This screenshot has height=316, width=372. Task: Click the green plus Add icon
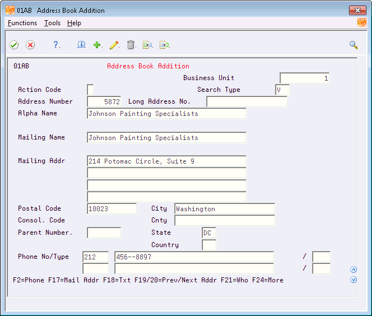click(97, 45)
